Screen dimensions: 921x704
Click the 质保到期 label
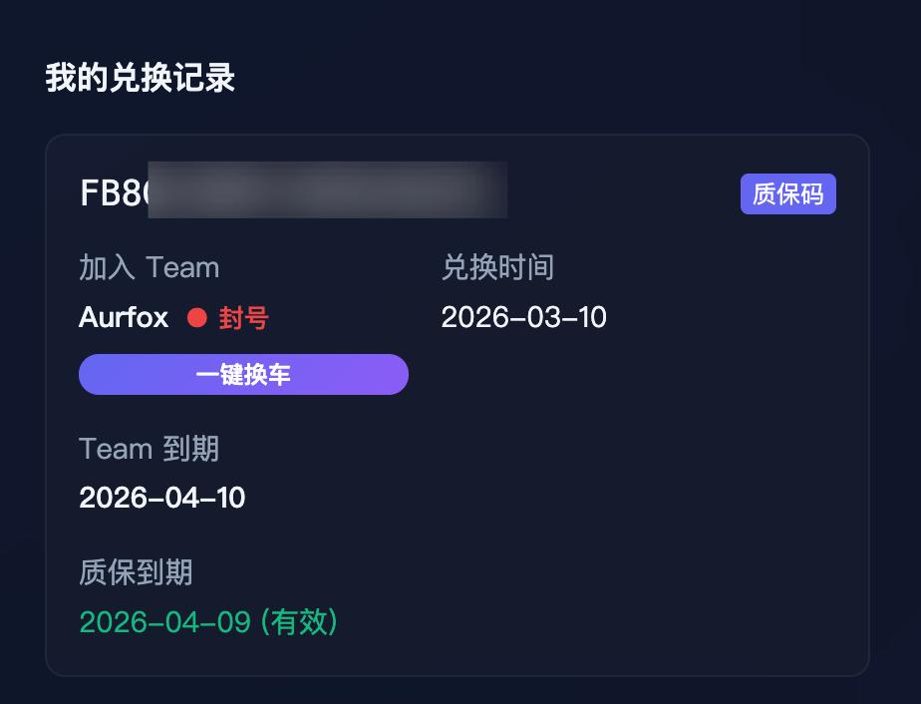pyautogui.click(x=136, y=572)
